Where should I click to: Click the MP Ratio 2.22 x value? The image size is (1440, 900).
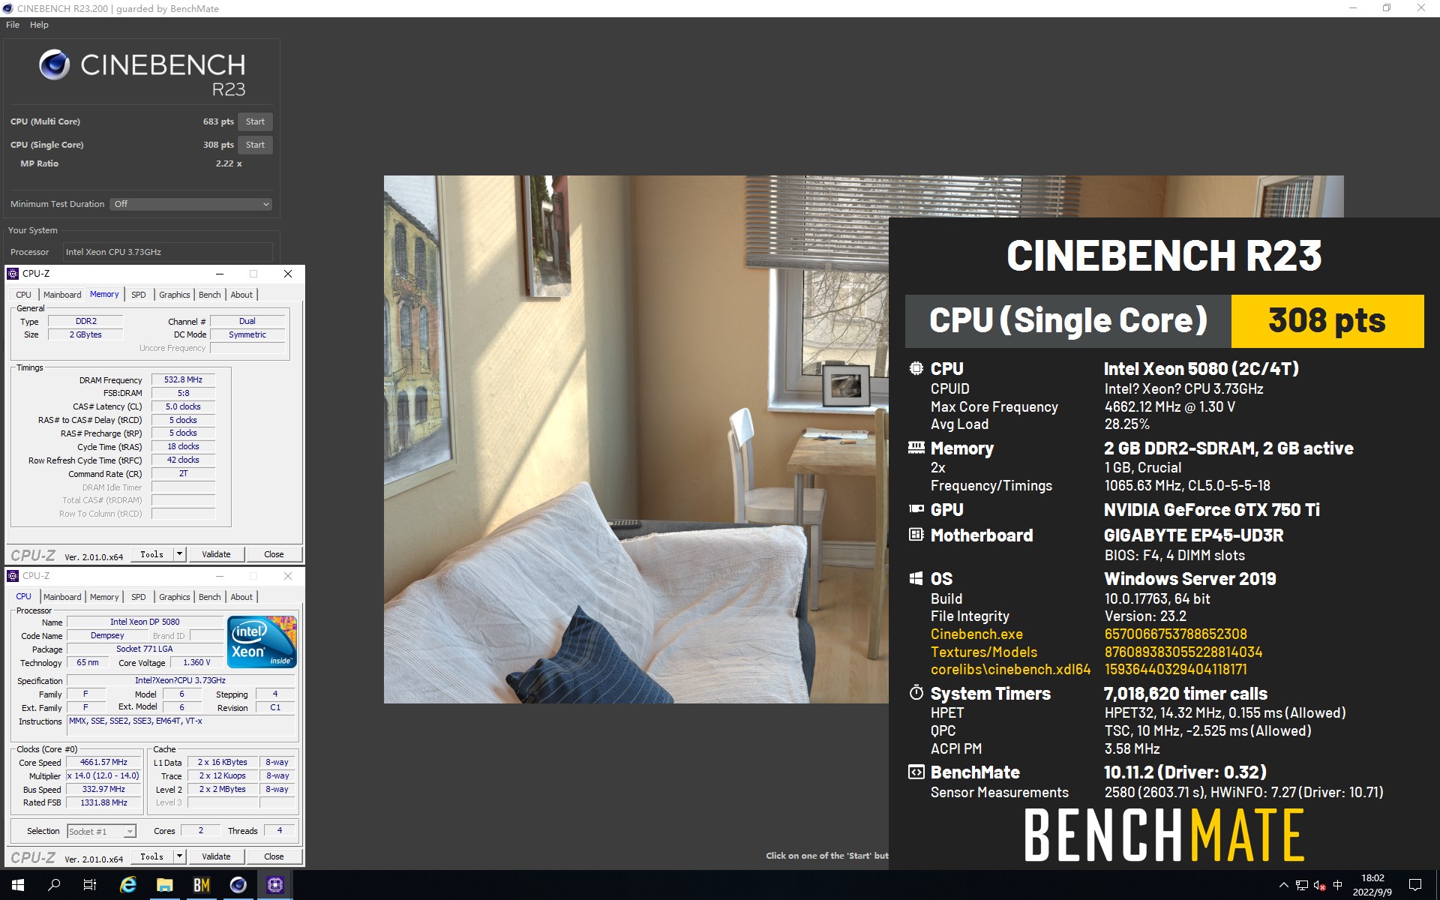tap(229, 163)
